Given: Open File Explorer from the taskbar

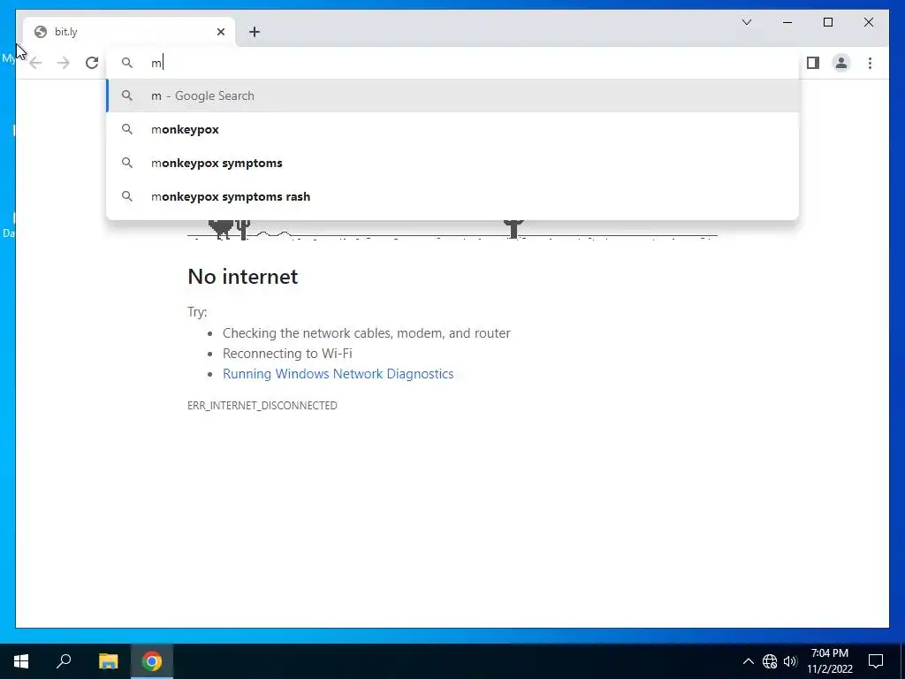Looking at the screenshot, I should pyautogui.click(x=108, y=661).
